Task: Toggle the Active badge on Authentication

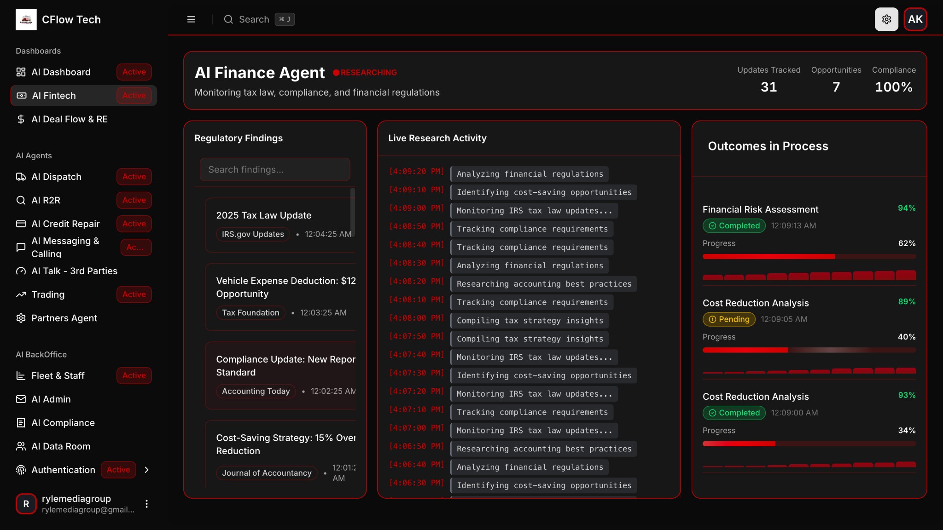Action: pyautogui.click(x=118, y=470)
